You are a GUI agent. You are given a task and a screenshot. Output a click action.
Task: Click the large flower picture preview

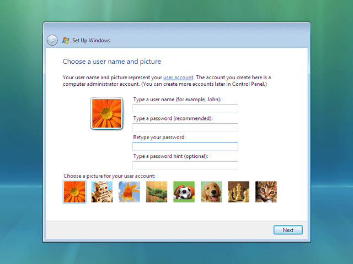tap(106, 113)
